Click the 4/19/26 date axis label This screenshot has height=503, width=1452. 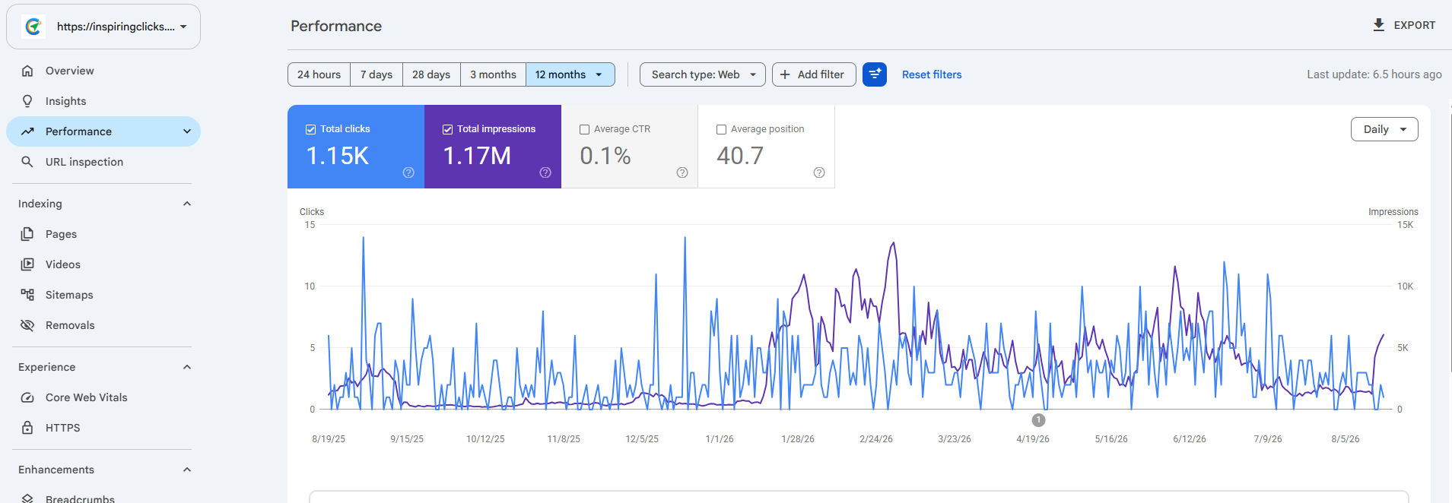pos(1033,439)
